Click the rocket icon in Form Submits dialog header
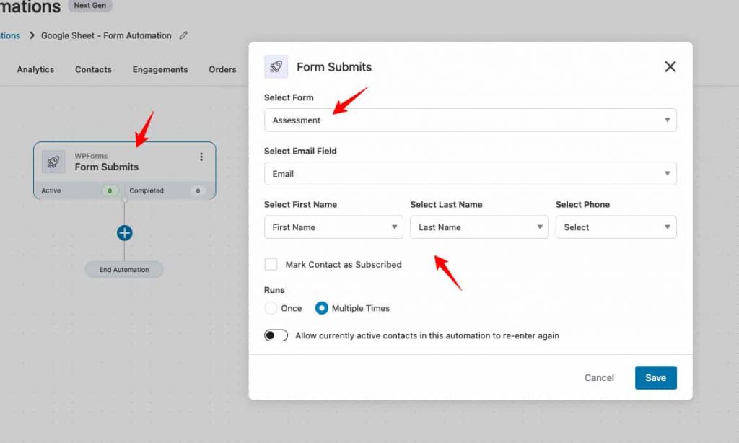This screenshot has height=443, width=739. 276,66
